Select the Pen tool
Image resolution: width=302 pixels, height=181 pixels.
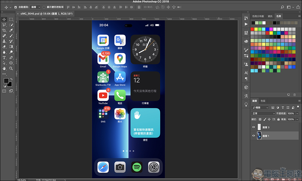coord(11,58)
